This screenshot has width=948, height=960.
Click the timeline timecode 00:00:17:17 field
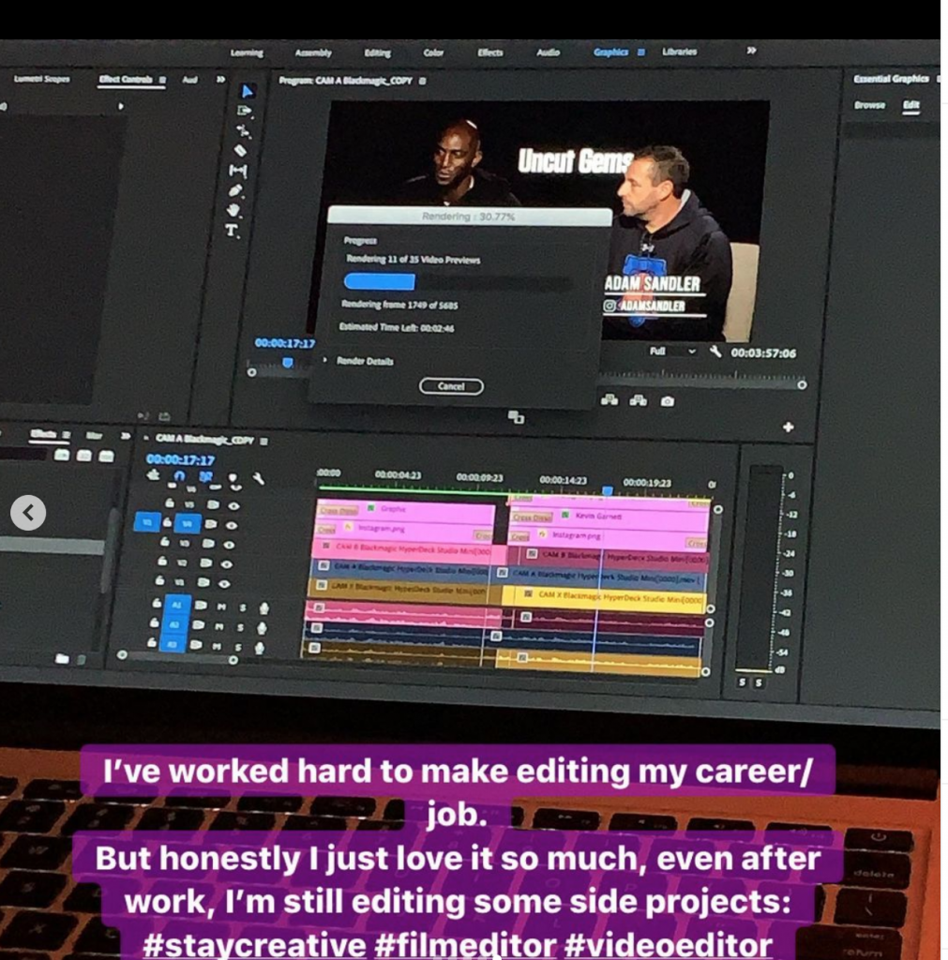pyautogui.click(x=180, y=459)
